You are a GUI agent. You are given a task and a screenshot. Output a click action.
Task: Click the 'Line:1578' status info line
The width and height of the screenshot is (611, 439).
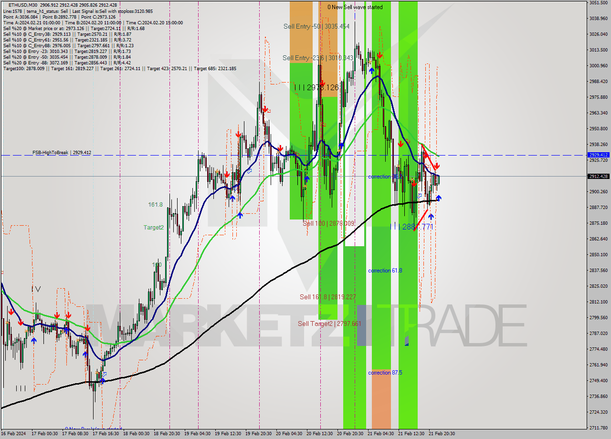[78, 11]
